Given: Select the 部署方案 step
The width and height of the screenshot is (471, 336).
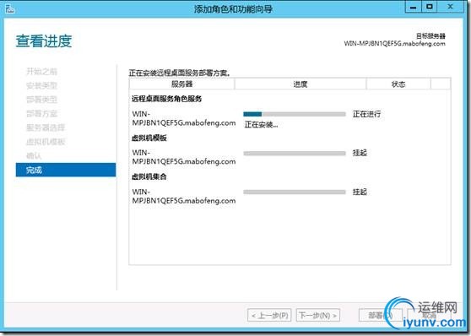Looking at the screenshot, I should pyautogui.click(x=41, y=114).
